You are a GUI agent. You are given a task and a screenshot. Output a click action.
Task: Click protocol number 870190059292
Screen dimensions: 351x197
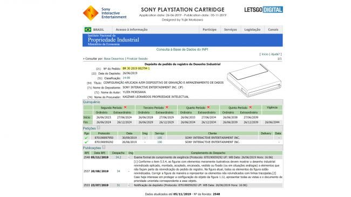[x=104, y=142]
